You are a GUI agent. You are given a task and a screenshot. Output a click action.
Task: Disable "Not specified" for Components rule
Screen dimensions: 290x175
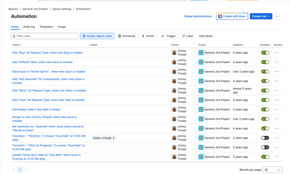click(x=265, y=81)
